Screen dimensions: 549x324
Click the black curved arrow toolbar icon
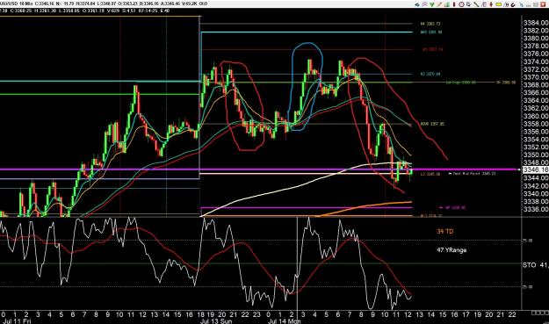click(x=513, y=4)
